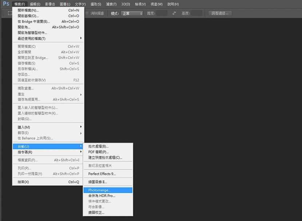Click the swap width and height icon

[174, 13]
